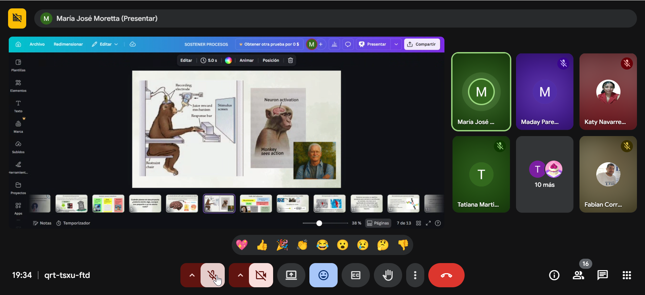
Task: Open the meeting chat panel
Action: pos(602,275)
